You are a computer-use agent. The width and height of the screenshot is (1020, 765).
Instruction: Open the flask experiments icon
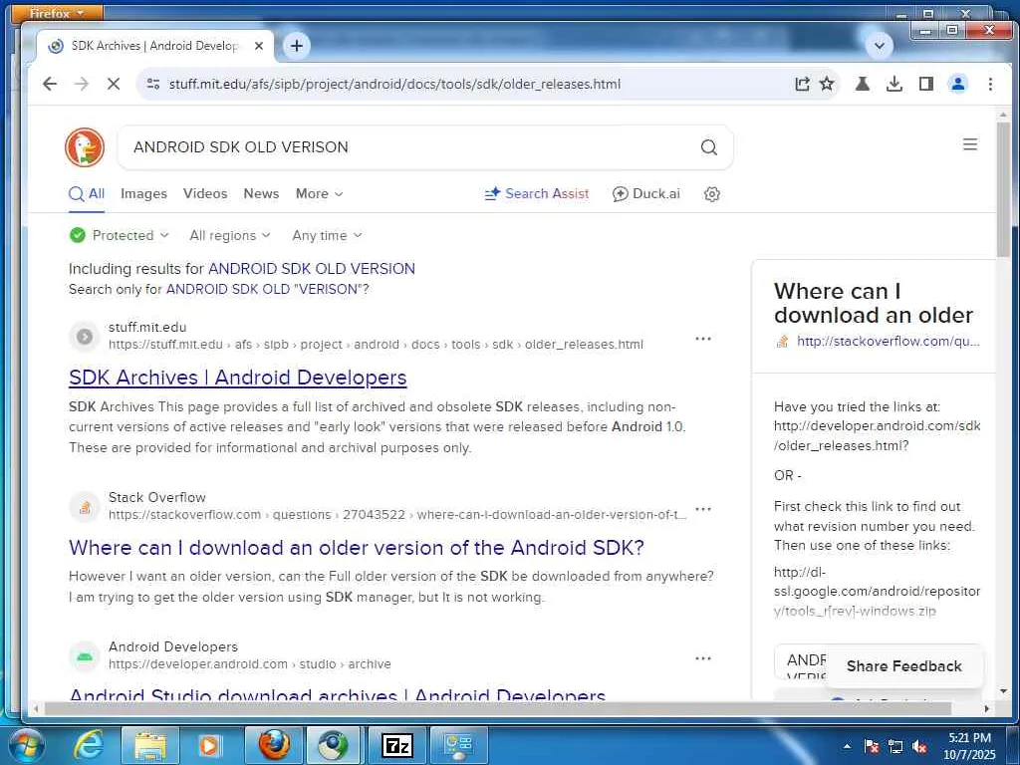pos(863,84)
